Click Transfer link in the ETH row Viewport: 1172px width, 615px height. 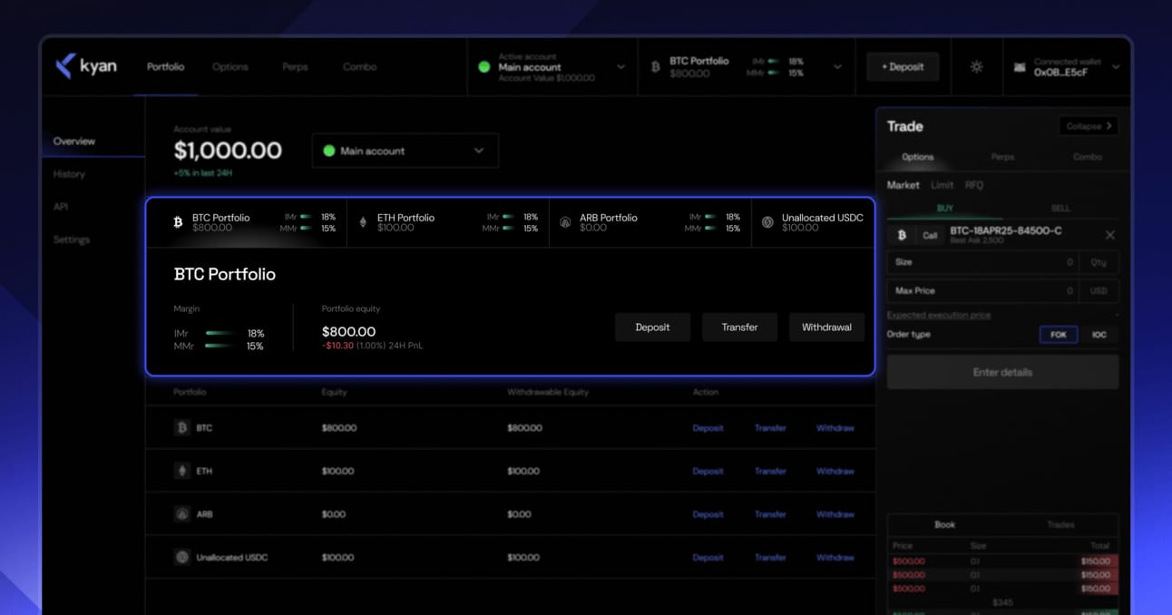coord(770,472)
